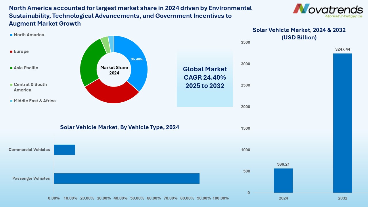Click the Market Share 2024 donut center

click(114, 70)
